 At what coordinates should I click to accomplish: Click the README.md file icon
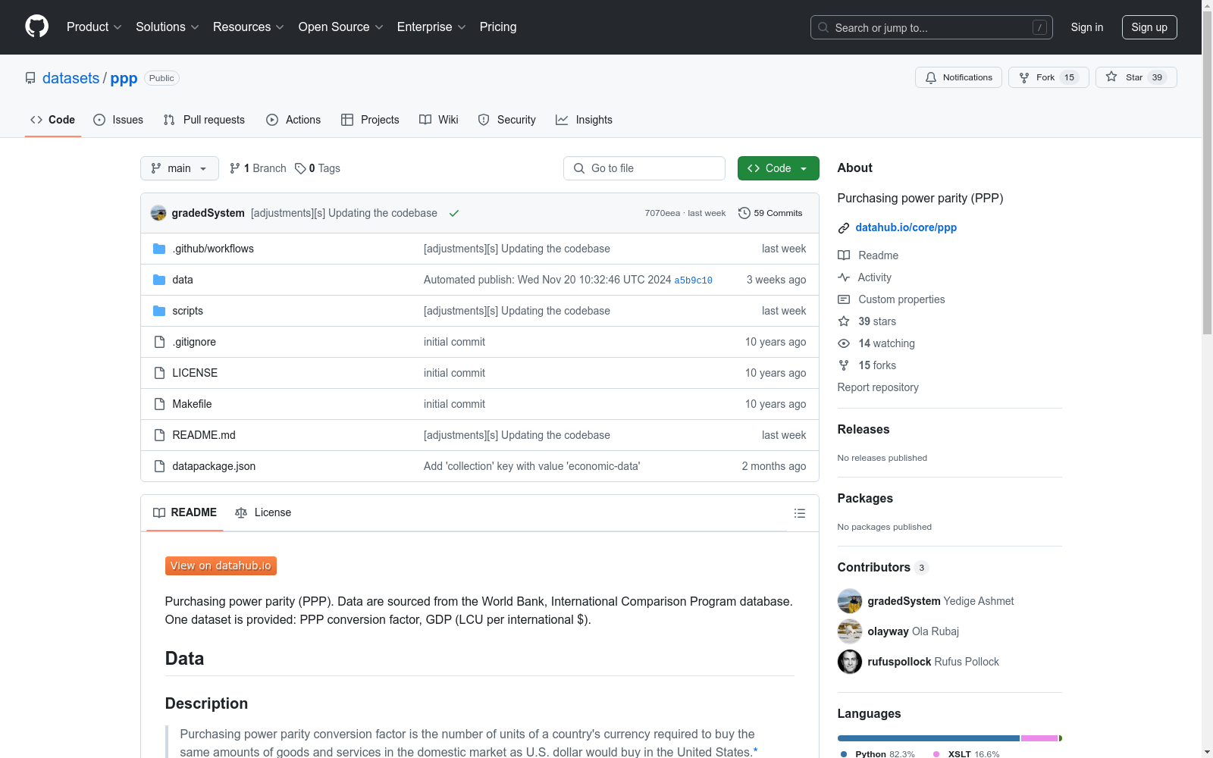(159, 435)
